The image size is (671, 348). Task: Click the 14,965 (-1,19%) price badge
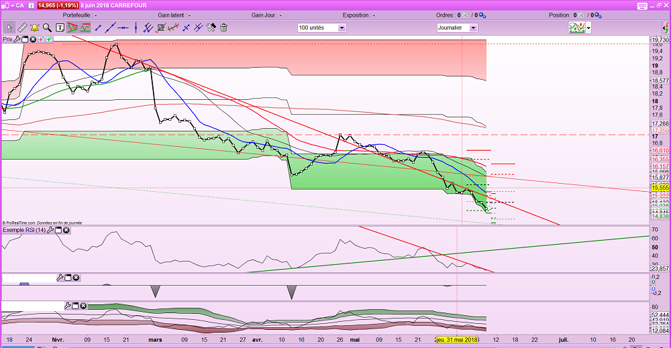[x=58, y=5]
